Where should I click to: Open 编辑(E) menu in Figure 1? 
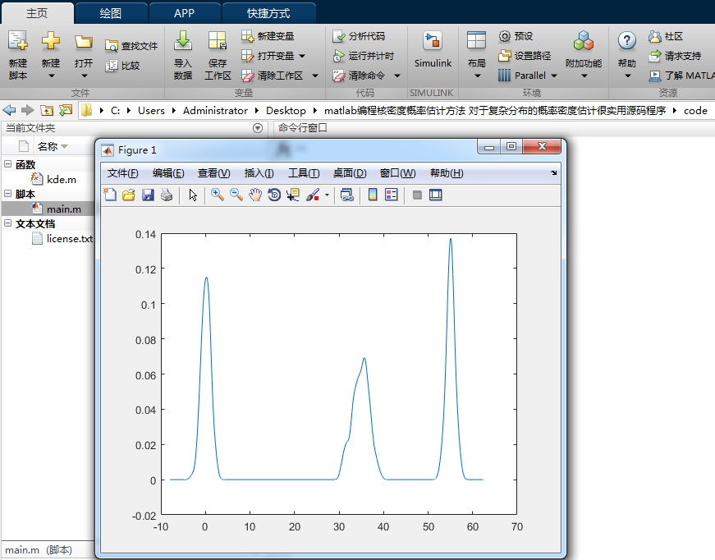[168, 173]
